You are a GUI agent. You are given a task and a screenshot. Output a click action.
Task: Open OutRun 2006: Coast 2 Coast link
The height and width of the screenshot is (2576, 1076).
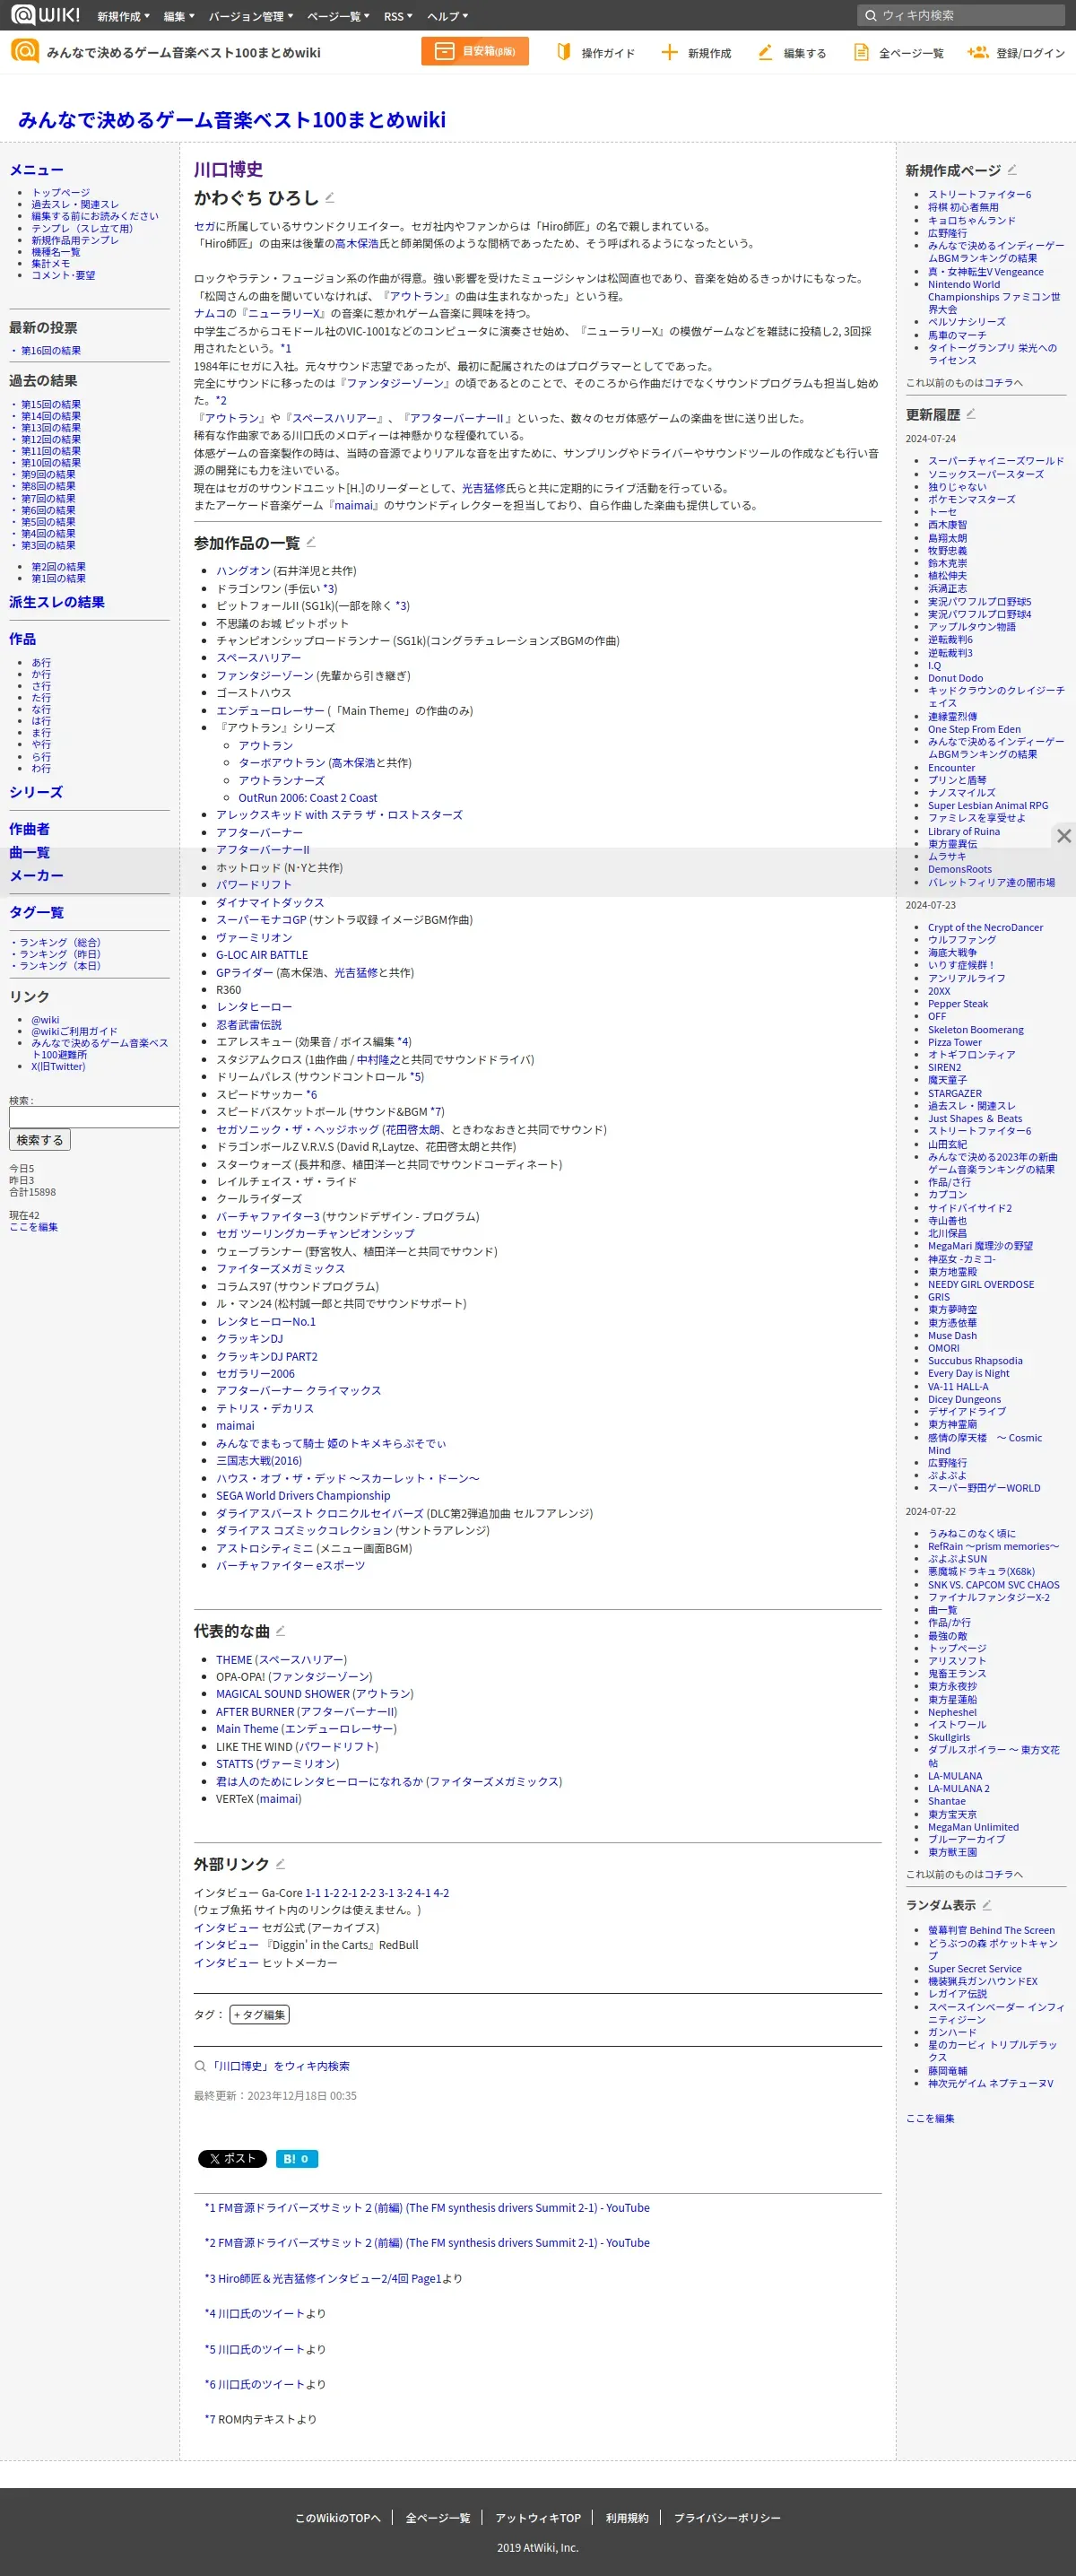click(308, 798)
